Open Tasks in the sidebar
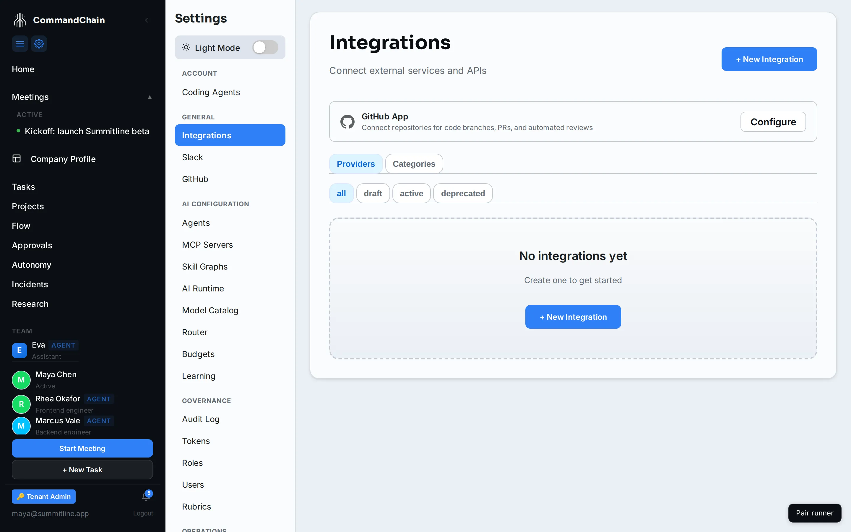This screenshot has width=851, height=532. click(x=24, y=187)
